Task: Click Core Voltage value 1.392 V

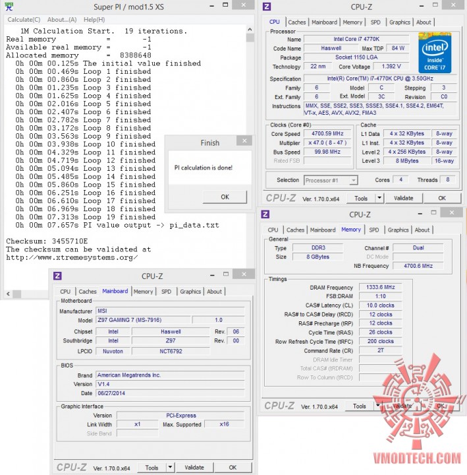Action: [x=391, y=66]
